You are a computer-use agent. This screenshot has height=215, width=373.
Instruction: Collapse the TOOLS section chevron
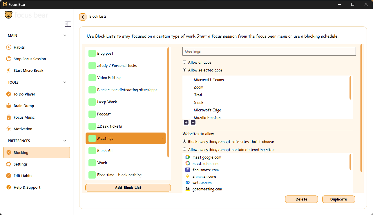[x=65, y=82]
